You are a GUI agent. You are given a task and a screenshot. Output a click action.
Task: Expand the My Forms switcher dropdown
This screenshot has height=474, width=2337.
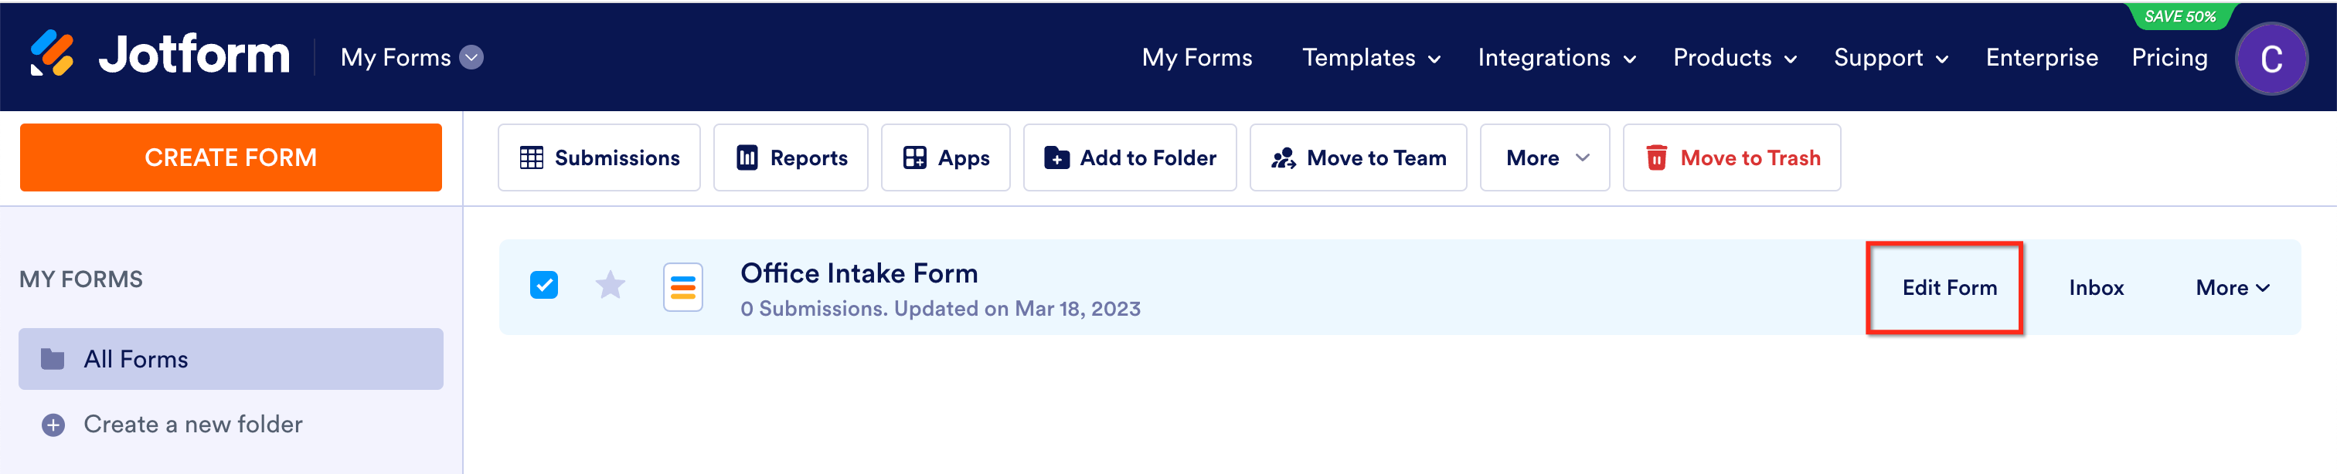[x=471, y=57]
